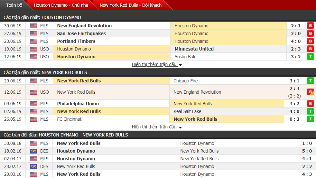Click header Các trận gần nhất: NEW YORK RED BULLS
This screenshot has width=316, height=178.
coord(45,72)
